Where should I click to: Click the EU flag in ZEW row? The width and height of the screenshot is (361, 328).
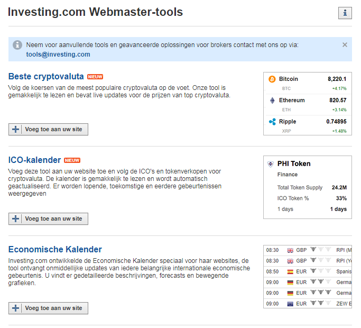(290, 304)
